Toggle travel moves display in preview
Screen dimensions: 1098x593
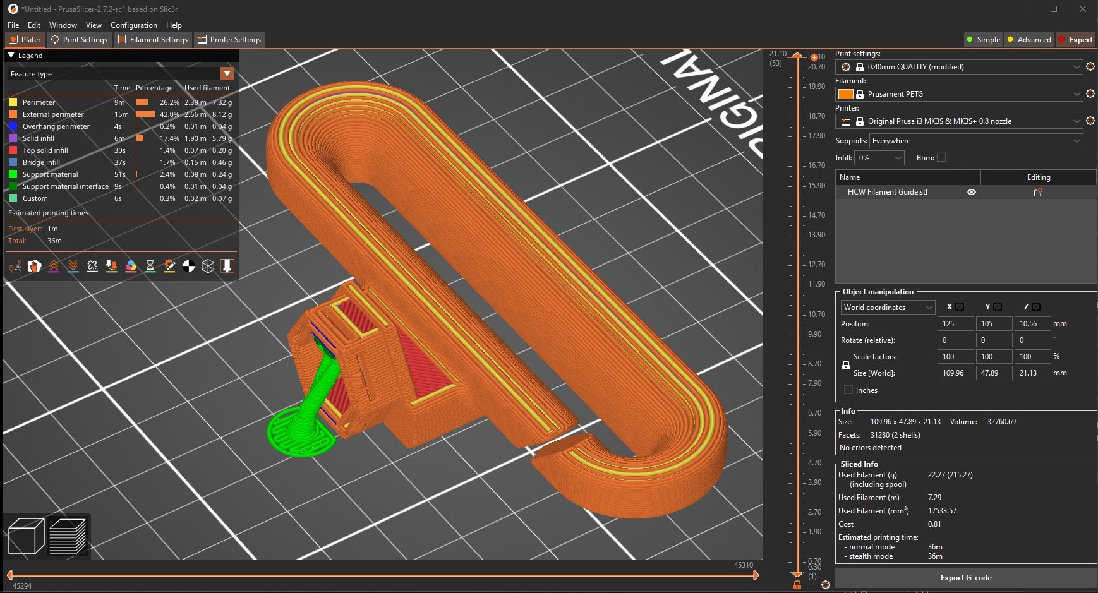[15, 266]
